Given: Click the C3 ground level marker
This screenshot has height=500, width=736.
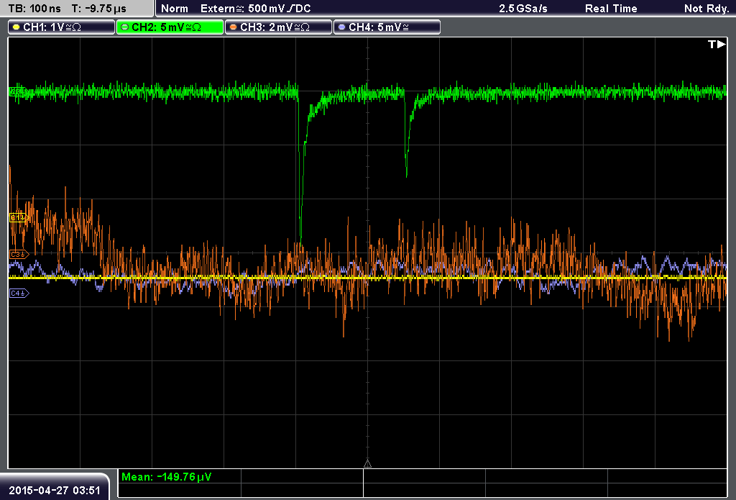Looking at the screenshot, I should tap(19, 254).
